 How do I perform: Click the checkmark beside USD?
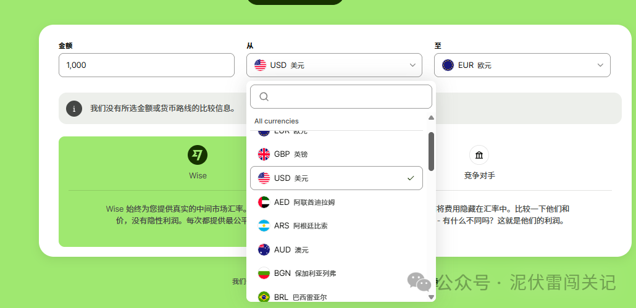411,178
